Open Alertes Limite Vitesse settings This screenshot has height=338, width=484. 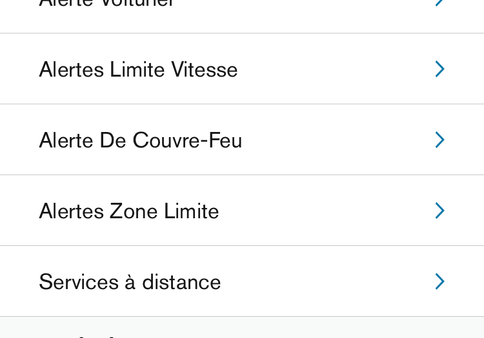[242, 69]
